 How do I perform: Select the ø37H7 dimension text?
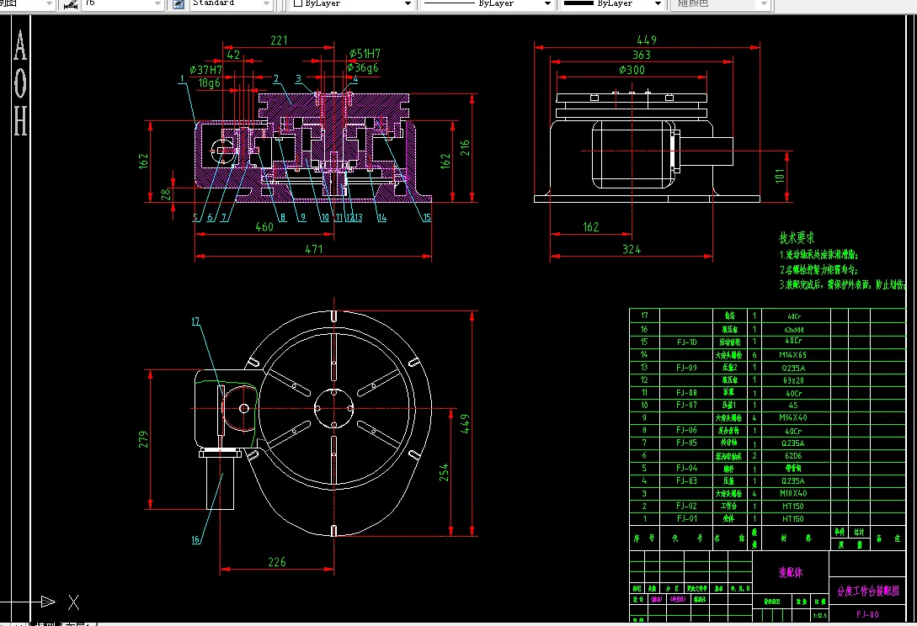[x=205, y=70]
